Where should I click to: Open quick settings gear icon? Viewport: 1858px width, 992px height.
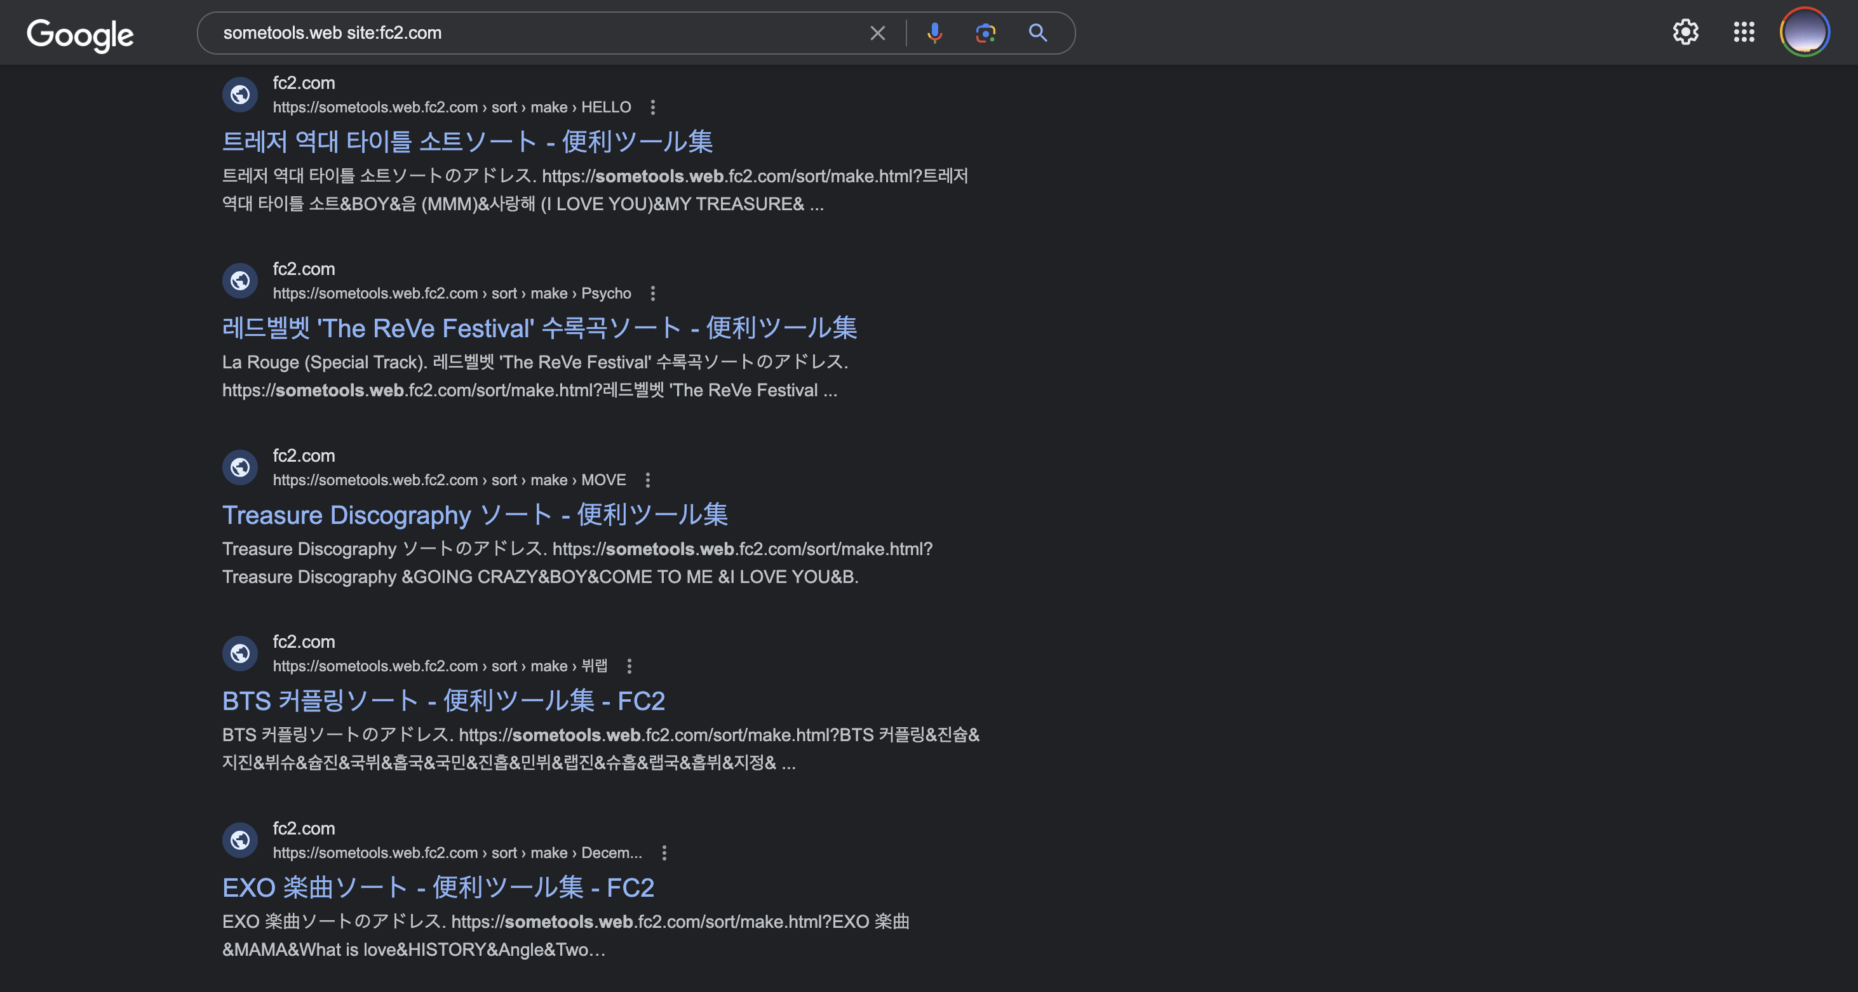pyautogui.click(x=1686, y=32)
